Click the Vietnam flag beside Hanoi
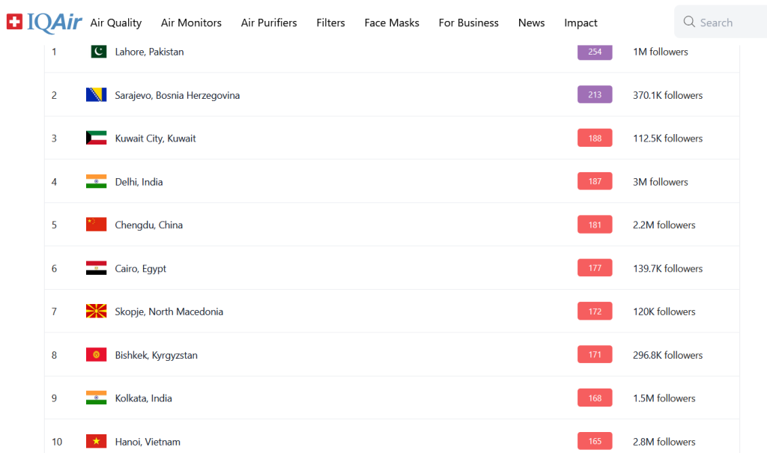 coord(96,442)
